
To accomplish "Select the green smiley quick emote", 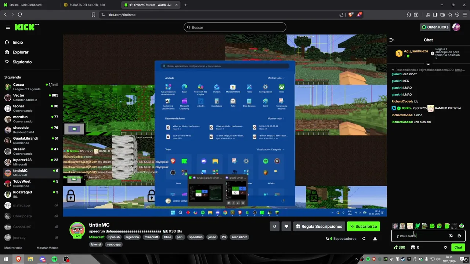I will 432,226.
